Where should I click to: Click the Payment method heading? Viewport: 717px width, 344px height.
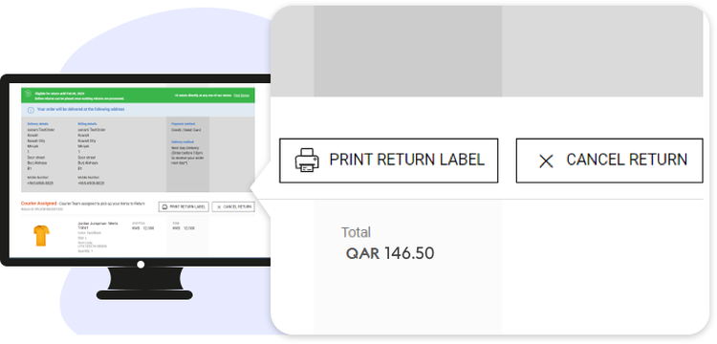click(x=181, y=124)
